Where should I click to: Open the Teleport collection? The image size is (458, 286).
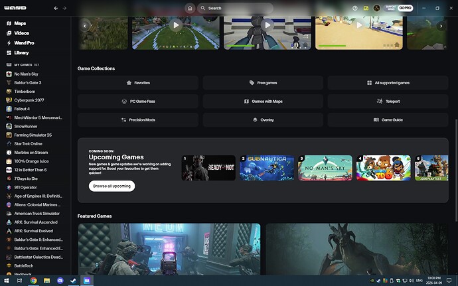coord(388,102)
